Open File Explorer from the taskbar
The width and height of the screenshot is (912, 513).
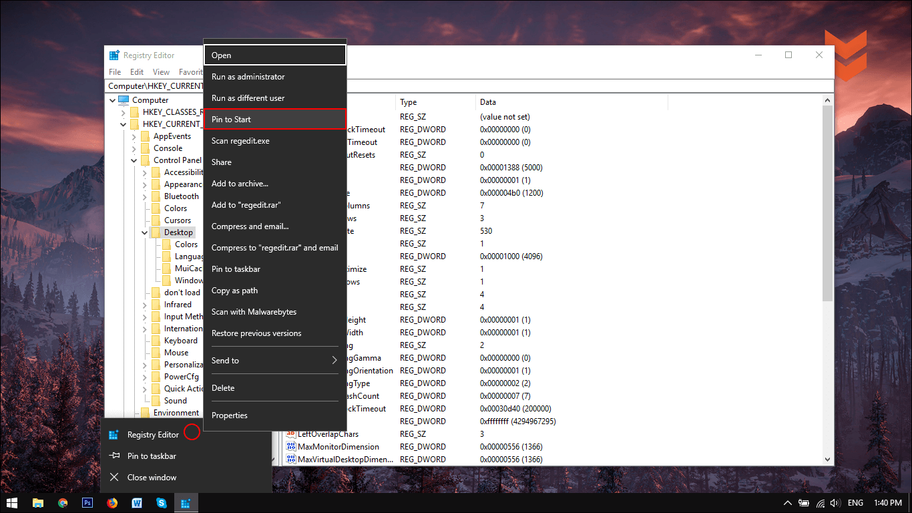coord(38,503)
